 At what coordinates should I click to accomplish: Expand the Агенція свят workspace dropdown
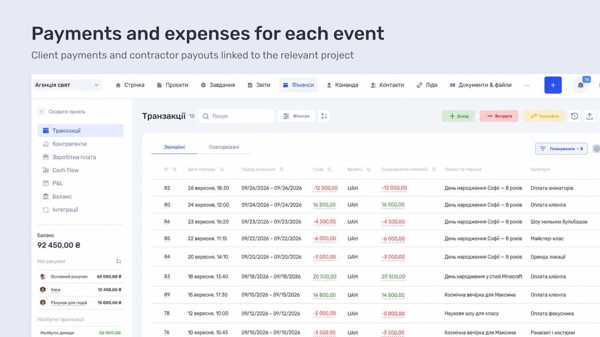point(67,85)
